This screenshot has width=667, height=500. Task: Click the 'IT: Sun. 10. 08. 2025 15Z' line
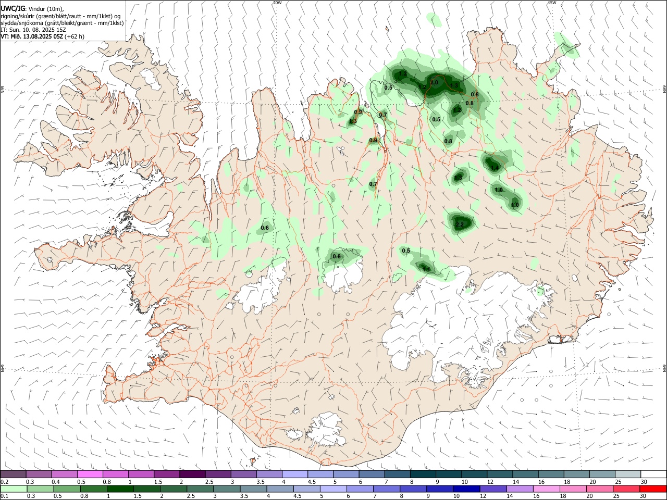(x=33, y=30)
